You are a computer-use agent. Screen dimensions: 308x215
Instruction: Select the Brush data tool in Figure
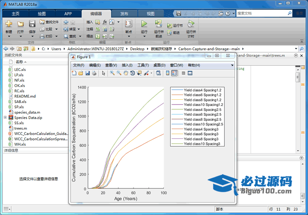146,73
